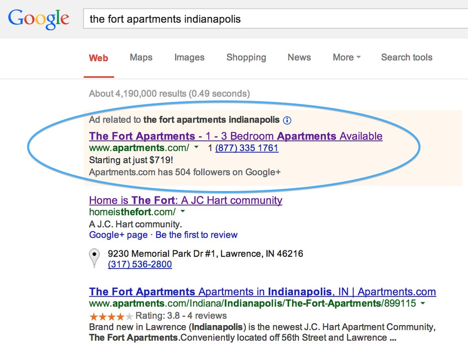Click the map pin location icon

tap(94, 258)
